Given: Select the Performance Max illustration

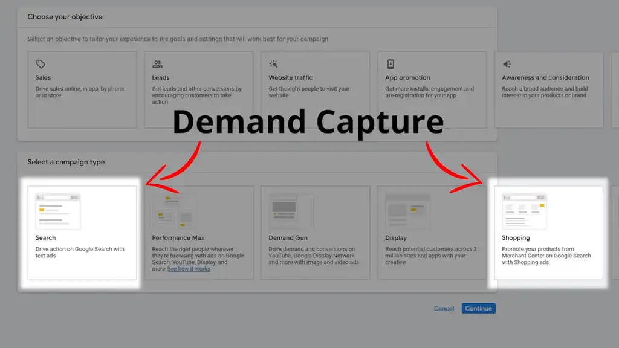Looking at the screenshot, I should coord(174,211).
